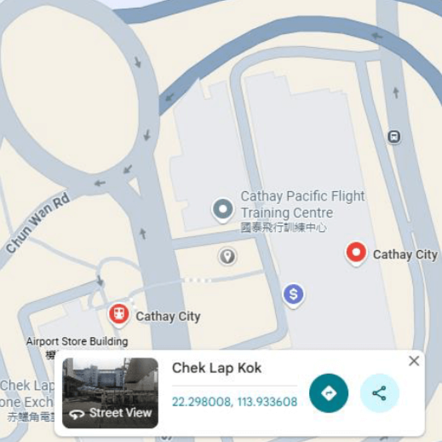Click the Street View text caption

[120, 413]
